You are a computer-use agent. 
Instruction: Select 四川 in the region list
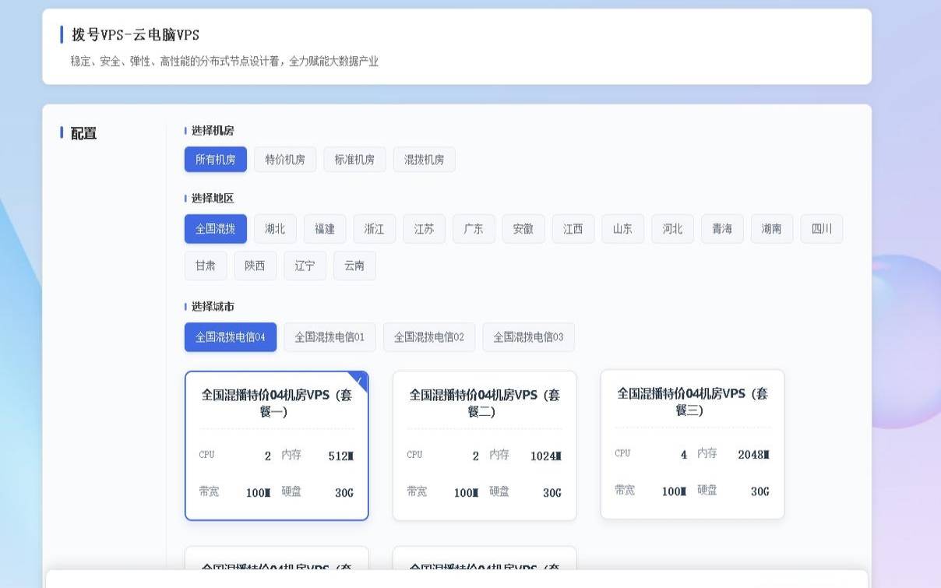[821, 228]
